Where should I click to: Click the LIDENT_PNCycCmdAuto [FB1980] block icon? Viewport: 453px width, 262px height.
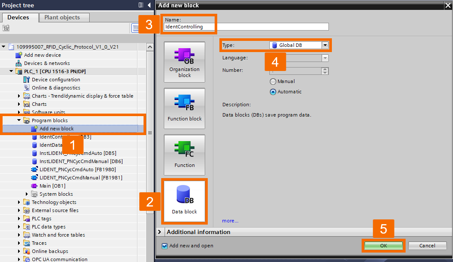(34, 170)
